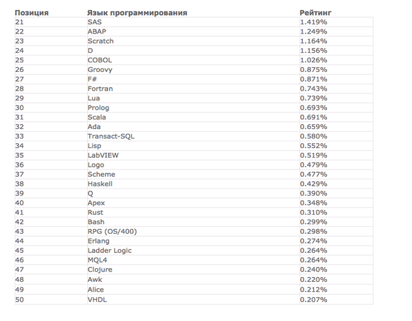Screen dimensions: 412x321
Task: Click the Рейтинг column header
Action: pos(316,13)
